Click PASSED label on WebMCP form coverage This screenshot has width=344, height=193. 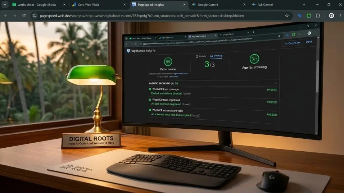(x=272, y=90)
